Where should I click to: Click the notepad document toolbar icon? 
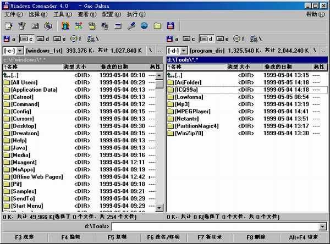tap(8, 26)
